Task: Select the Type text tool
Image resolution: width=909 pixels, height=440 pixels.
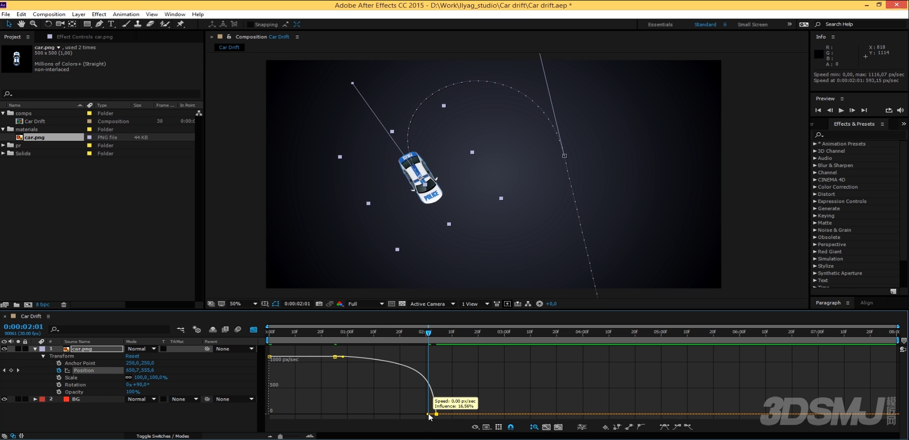Action: pos(111,24)
